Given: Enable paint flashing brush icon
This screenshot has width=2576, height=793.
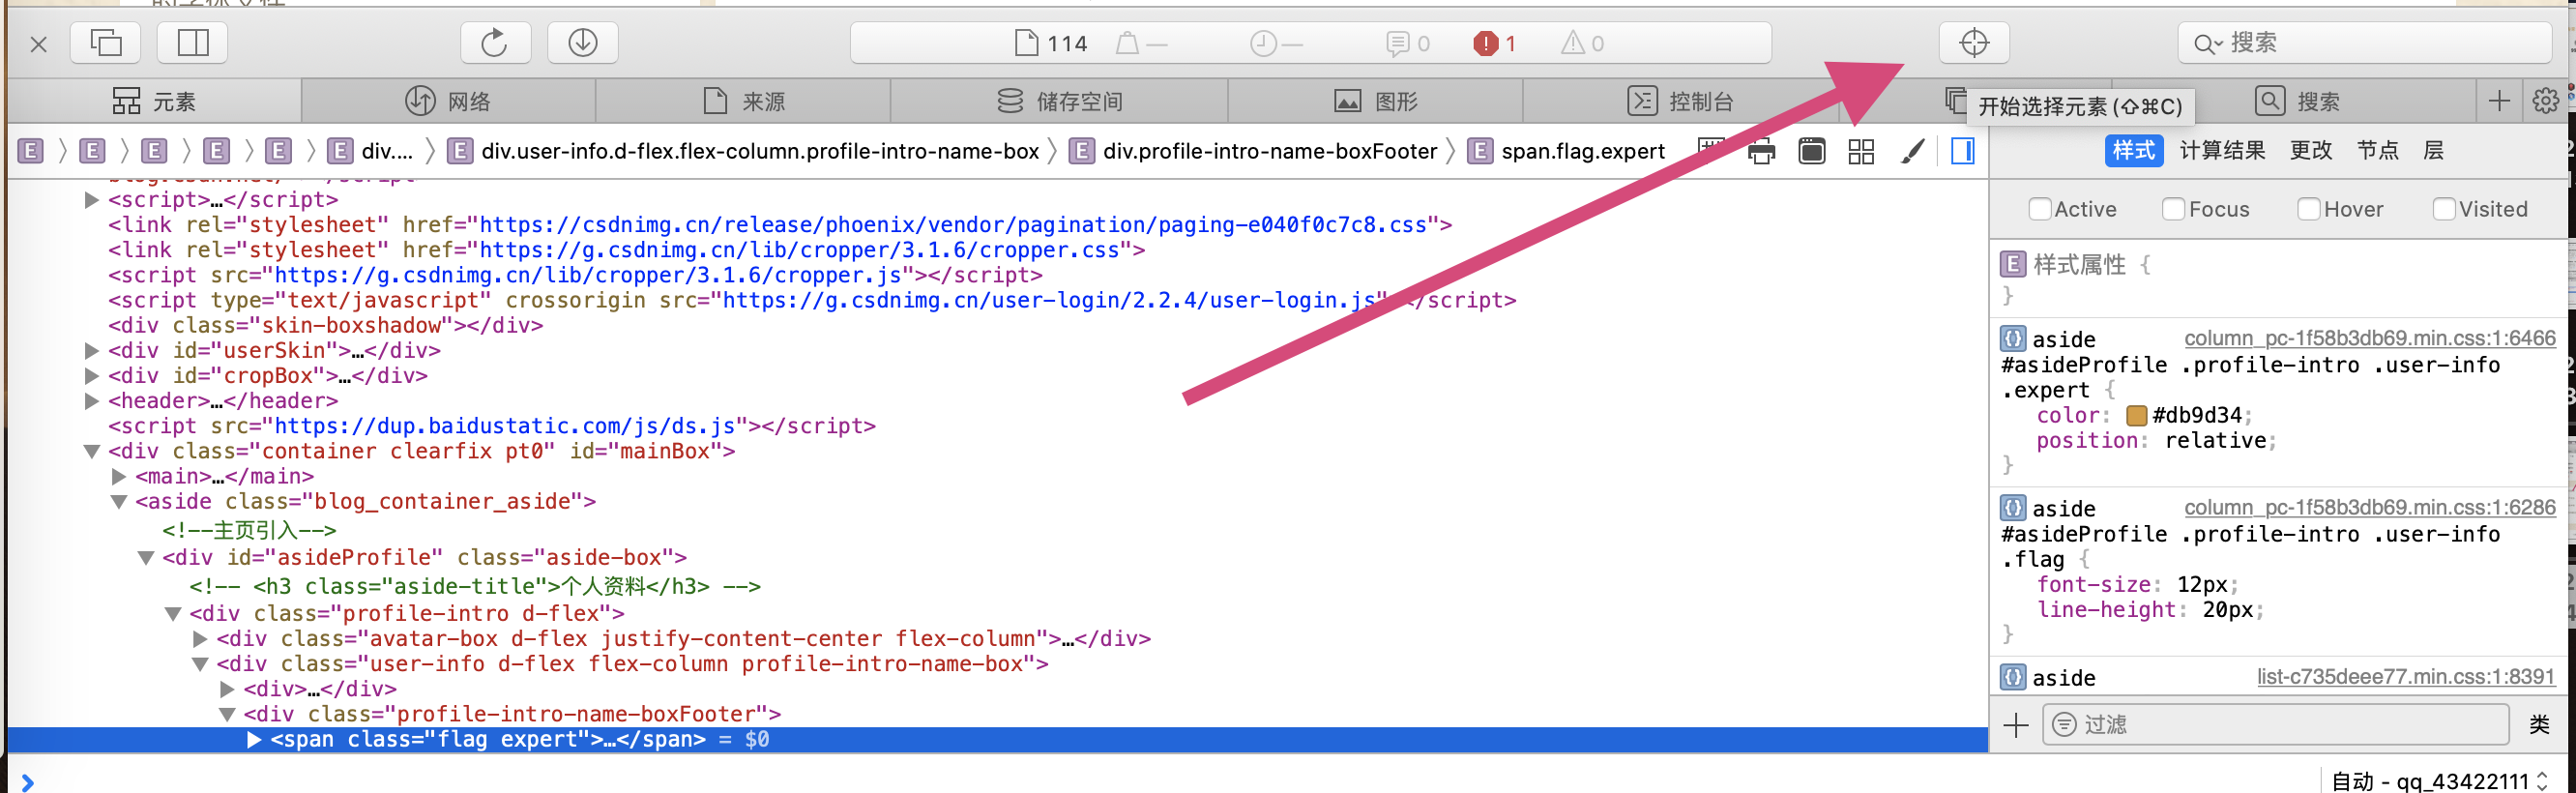Looking at the screenshot, I should 1912,152.
